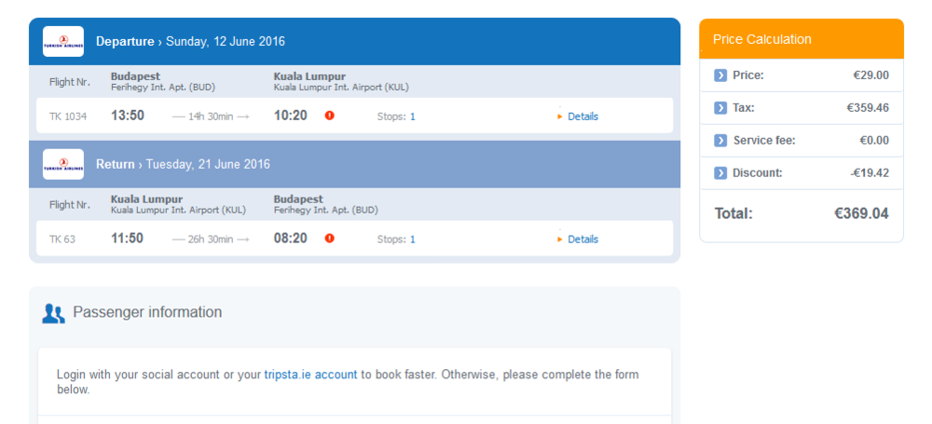Expand the Tax row arrow icon
The image size is (932, 424).
click(720, 108)
